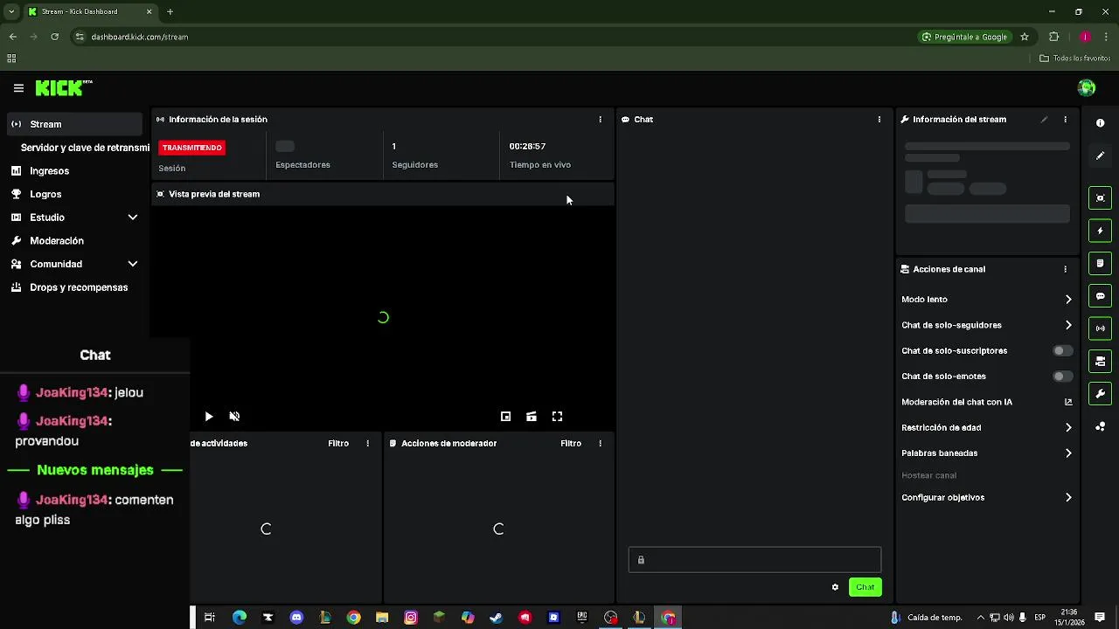Screen dimensions: 1119x629
Task: Open Chat panel options menu
Action: tap(879, 120)
